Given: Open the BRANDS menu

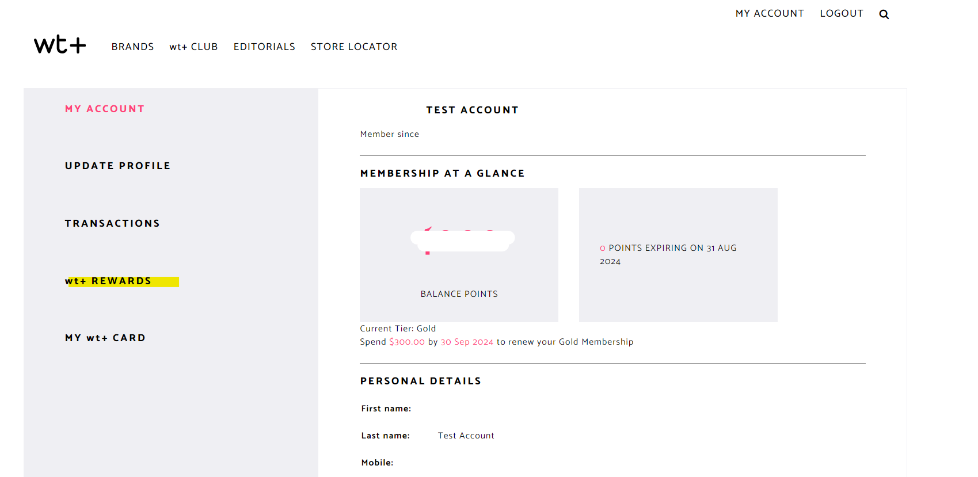Looking at the screenshot, I should (x=133, y=47).
